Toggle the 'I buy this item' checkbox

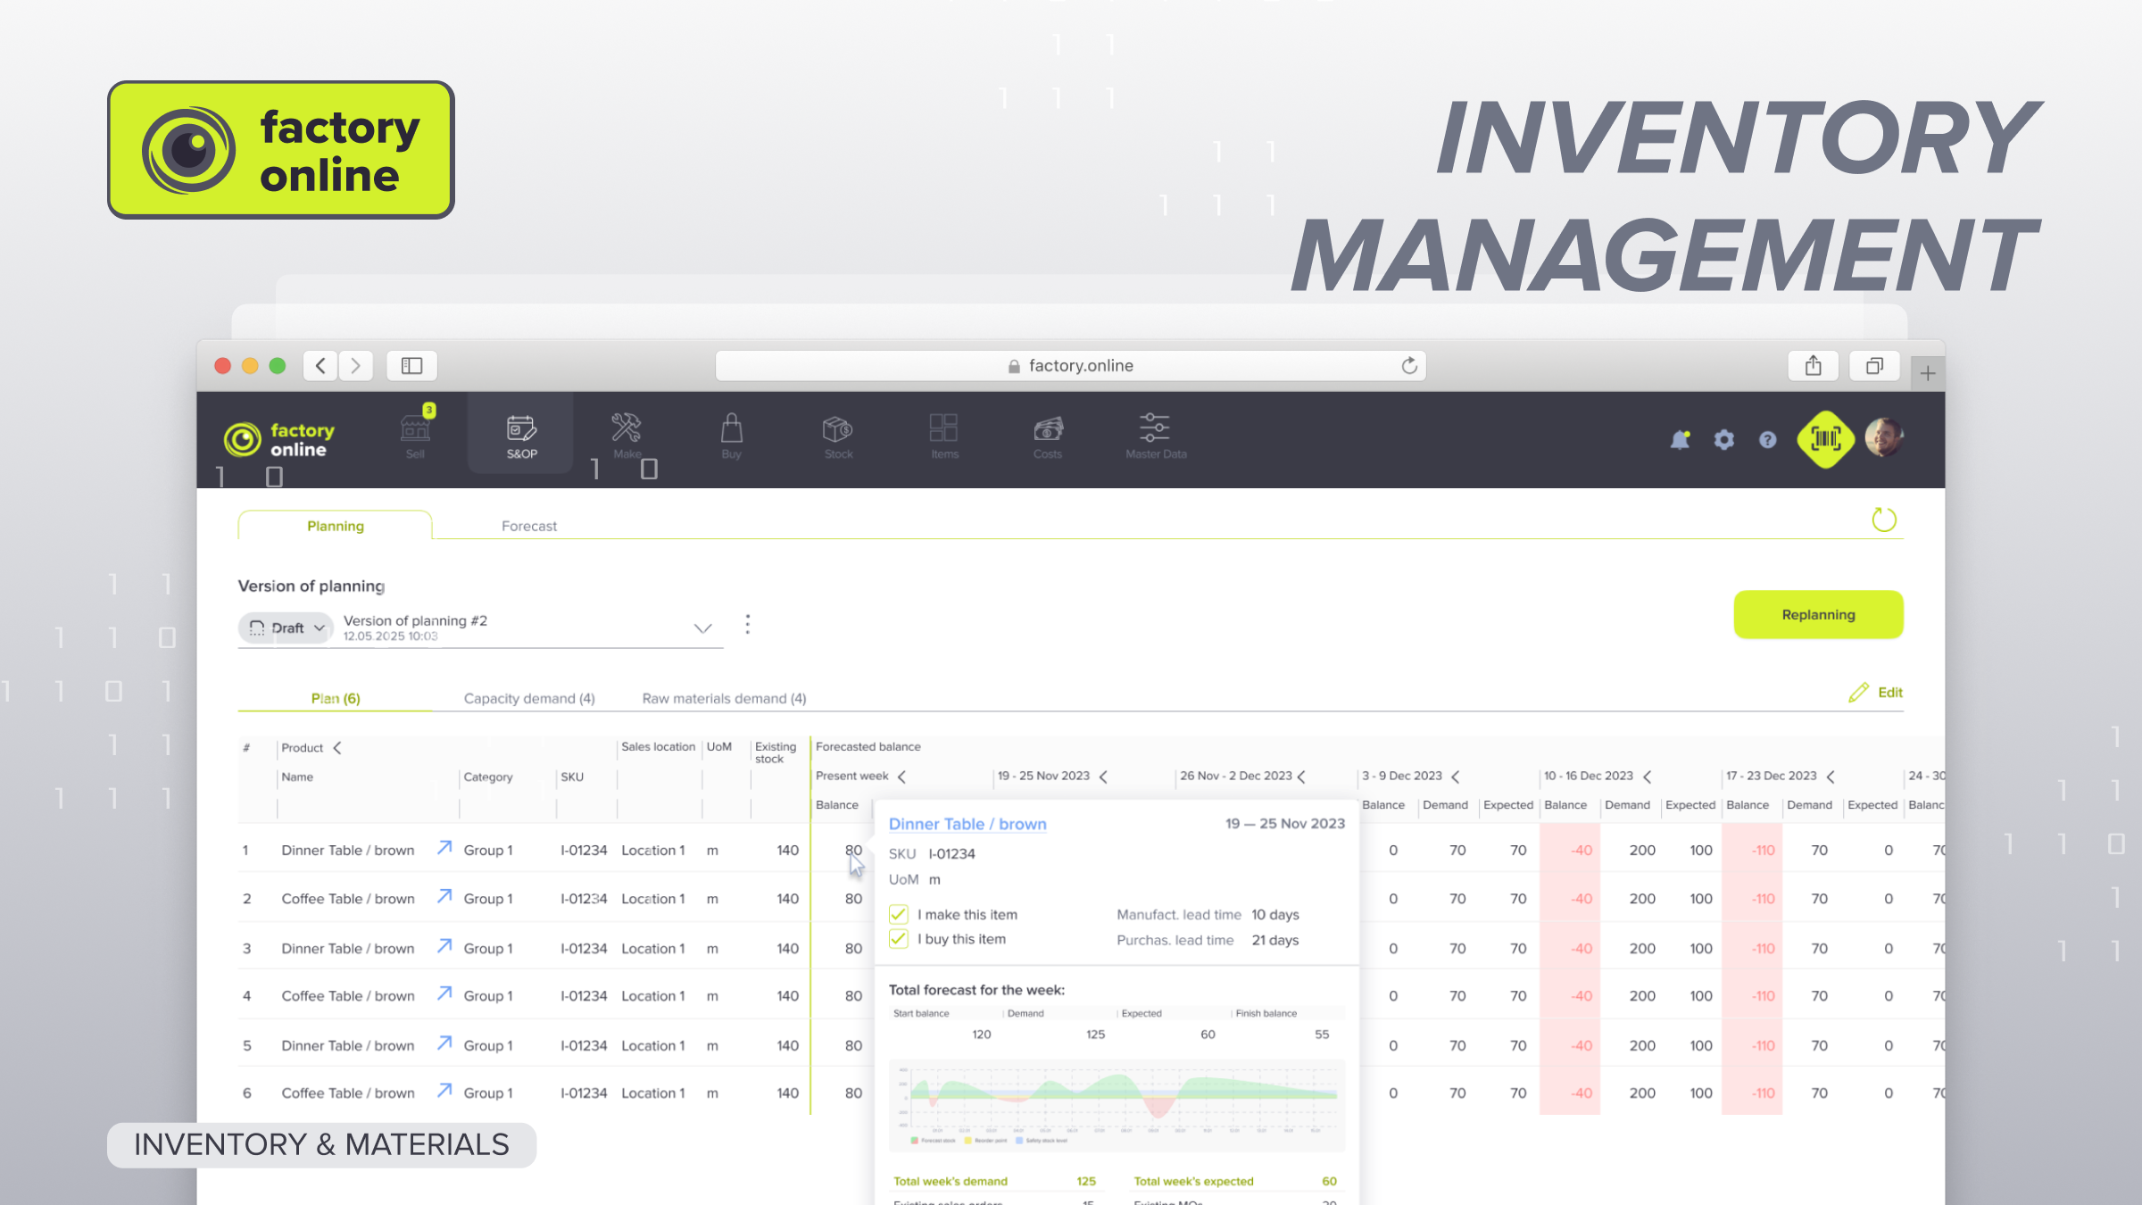(x=899, y=939)
